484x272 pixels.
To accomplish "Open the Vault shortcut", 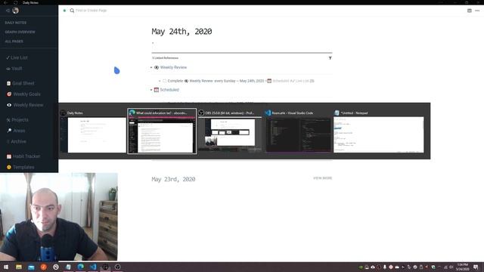I will point(14,69).
